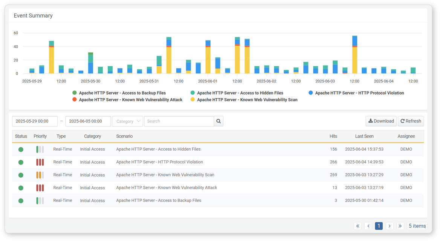Click the 5 items page size indicator

pos(417,226)
